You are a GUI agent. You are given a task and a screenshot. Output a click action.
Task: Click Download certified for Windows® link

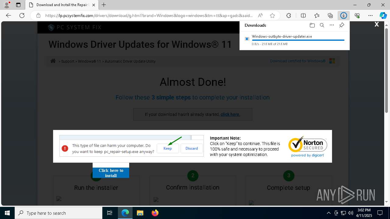pos(298,61)
